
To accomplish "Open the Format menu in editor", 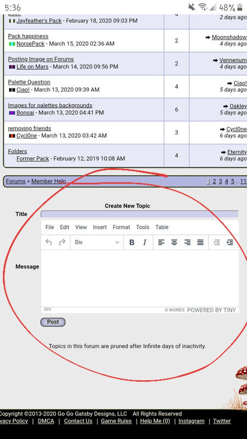I will point(121,227).
